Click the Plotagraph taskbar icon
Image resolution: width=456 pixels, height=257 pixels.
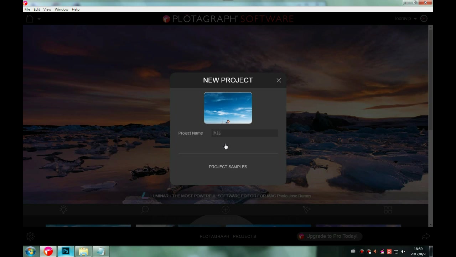(x=48, y=251)
